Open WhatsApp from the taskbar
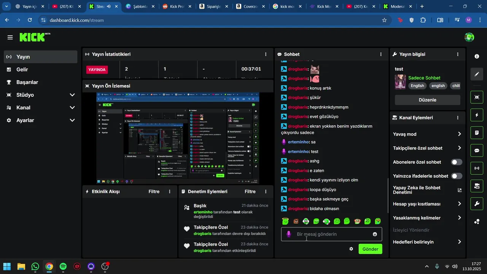This screenshot has width=487, height=274. 35,266
